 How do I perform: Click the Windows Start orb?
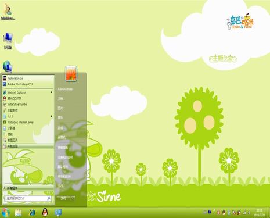point(5,213)
